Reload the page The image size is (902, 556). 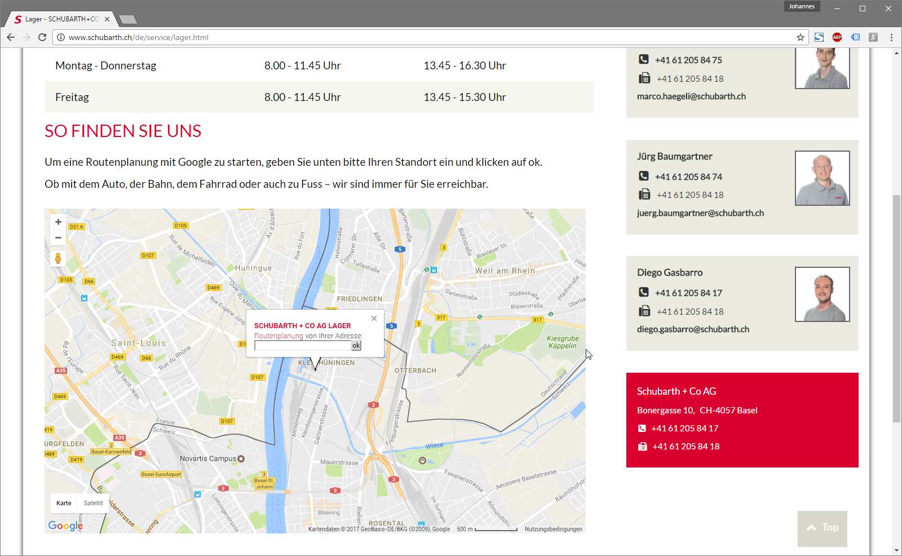42,37
